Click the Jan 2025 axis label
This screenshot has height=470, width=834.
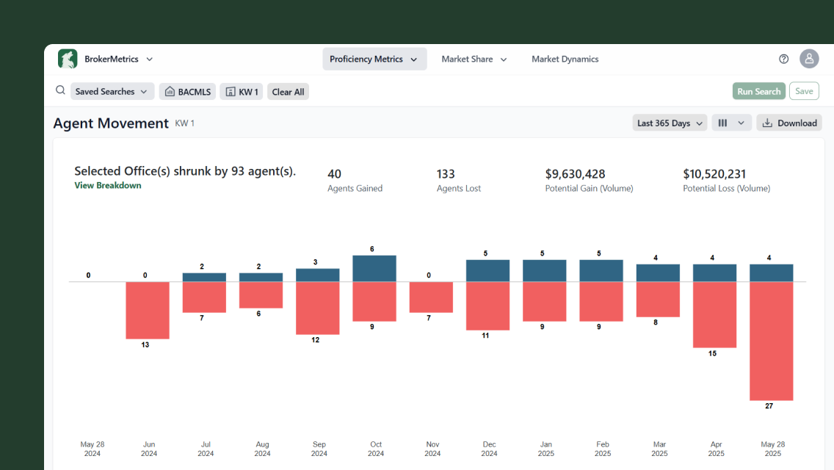pyautogui.click(x=545, y=449)
